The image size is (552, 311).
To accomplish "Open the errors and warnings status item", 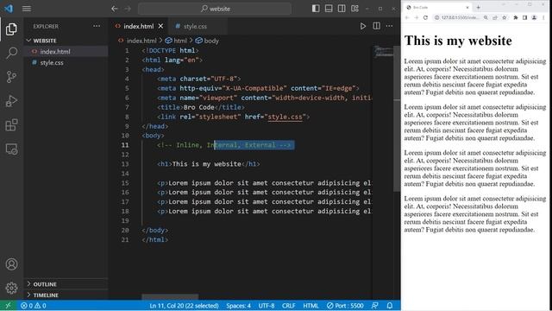I will [x=34, y=305].
